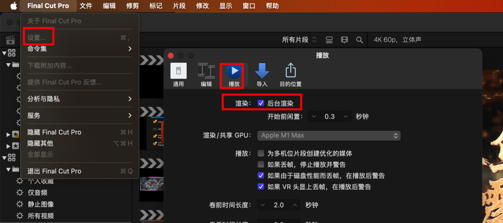Viewport: 503px width, 223px height.
Task: Open the 修改 menu
Action: point(202,6)
